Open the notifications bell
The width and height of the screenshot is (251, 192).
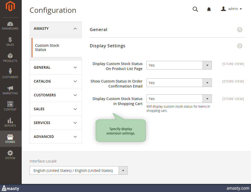click(209, 9)
